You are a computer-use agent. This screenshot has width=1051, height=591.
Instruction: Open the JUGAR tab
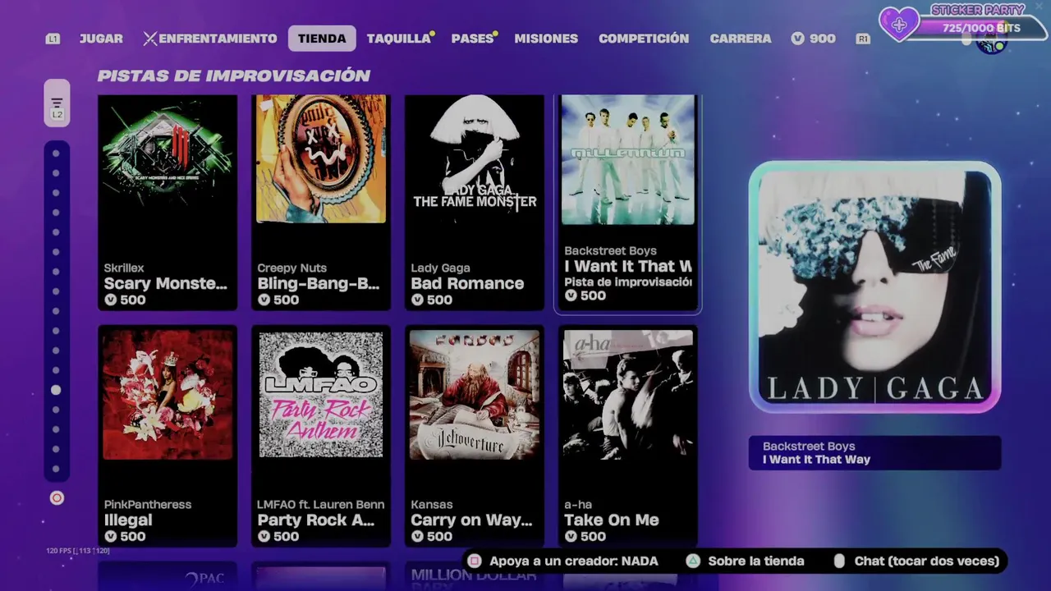point(101,39)
